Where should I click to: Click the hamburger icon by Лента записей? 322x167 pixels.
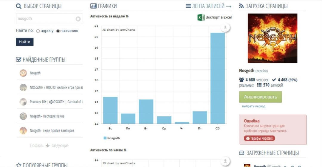point(188,6)
